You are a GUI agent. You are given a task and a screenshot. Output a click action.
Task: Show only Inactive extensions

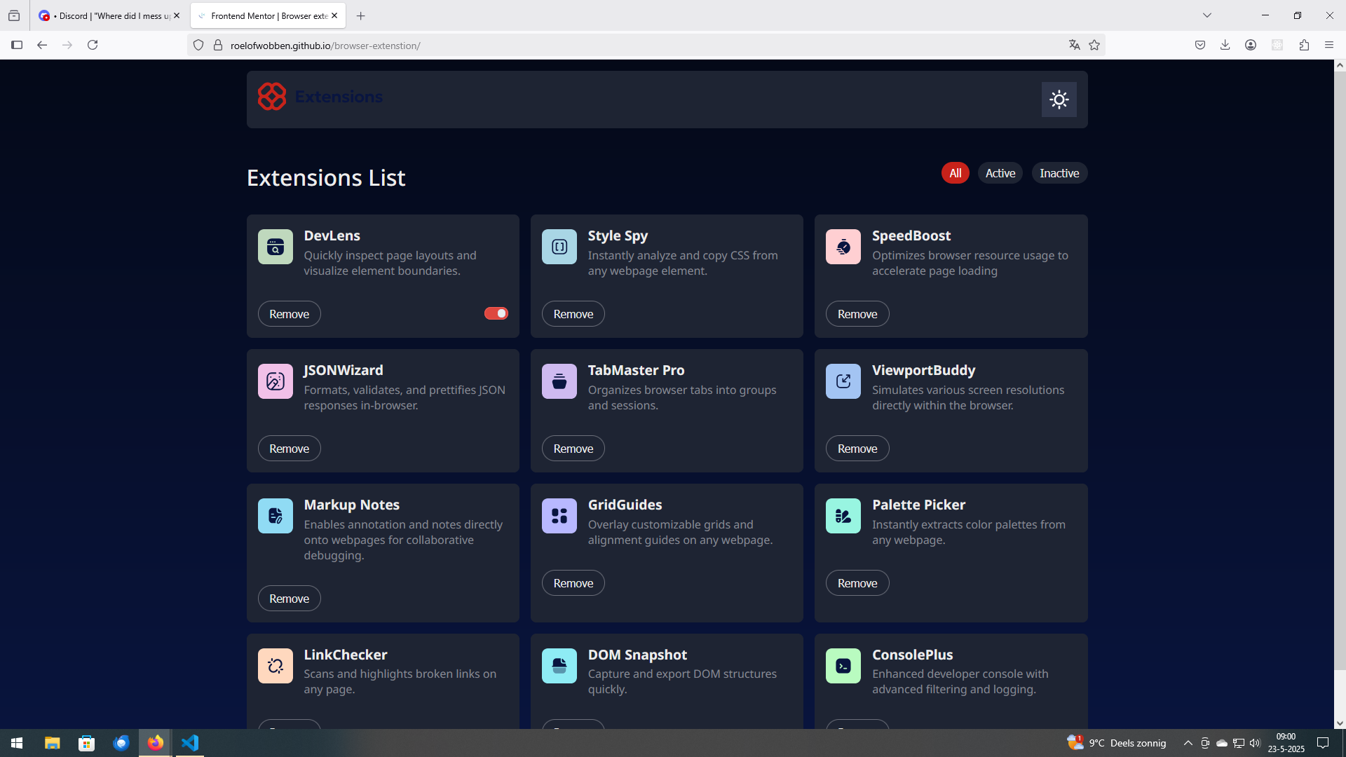coord(1059,173)
